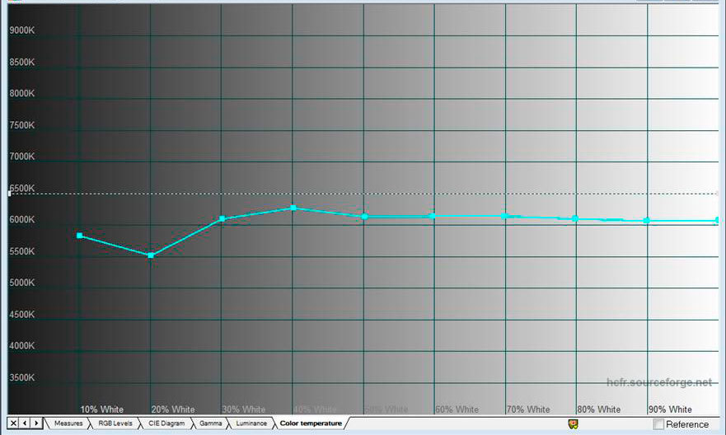Click the 7500K axis label
The image size is (726, 435).
click(x=21, y=125)
